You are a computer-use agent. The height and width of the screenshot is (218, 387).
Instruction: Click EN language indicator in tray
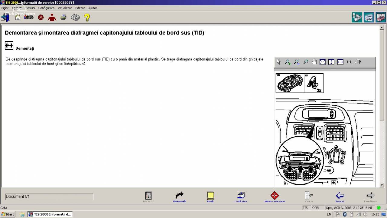329,214
